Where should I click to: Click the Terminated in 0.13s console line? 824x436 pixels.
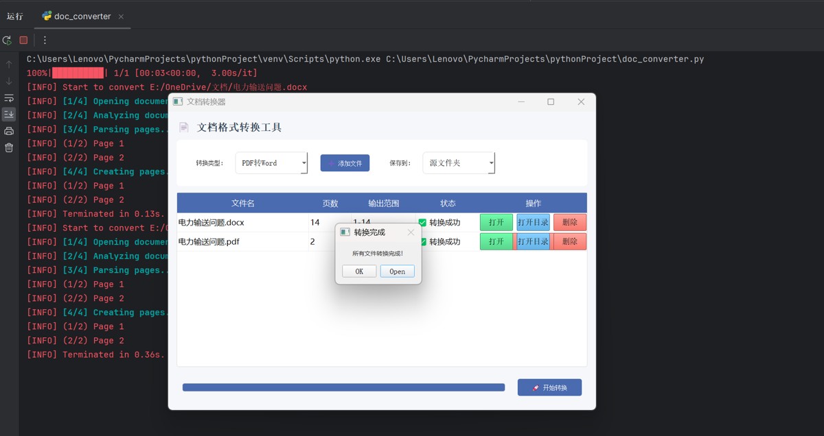coord(95,214)
